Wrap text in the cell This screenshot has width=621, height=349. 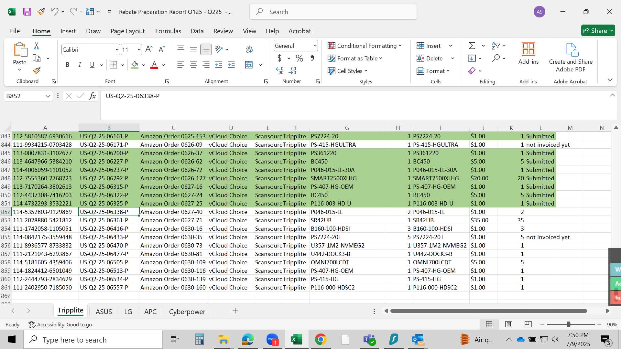249,49
